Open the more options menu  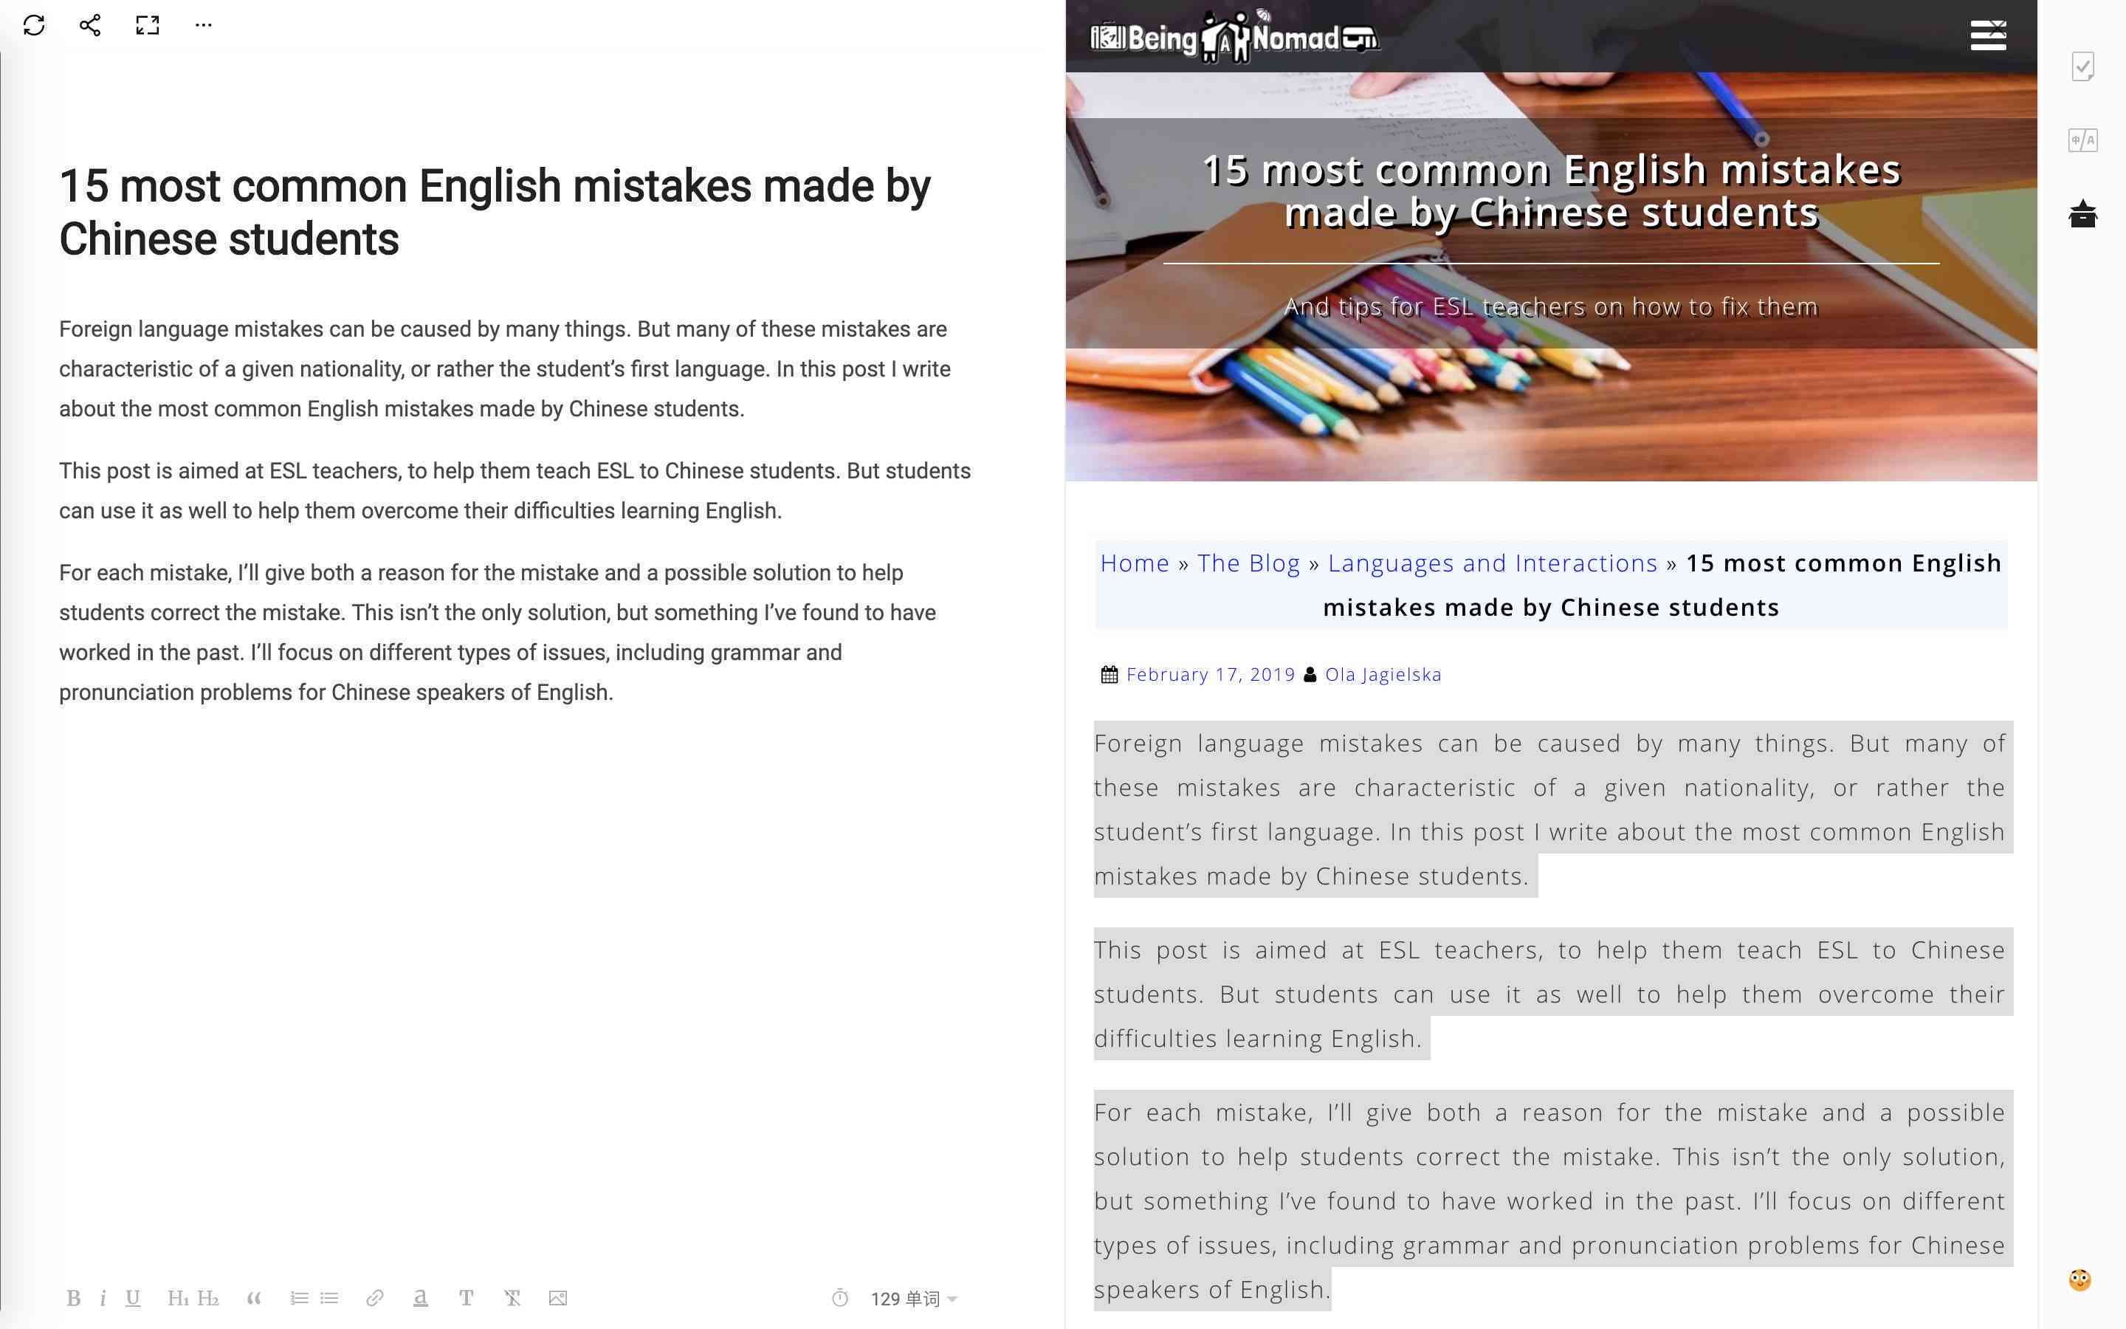coord(205,26)
